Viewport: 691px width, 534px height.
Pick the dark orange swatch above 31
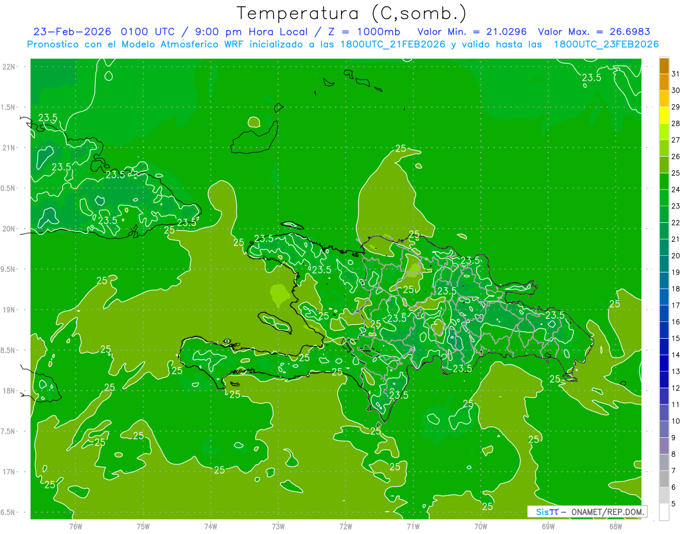[664, 66]
